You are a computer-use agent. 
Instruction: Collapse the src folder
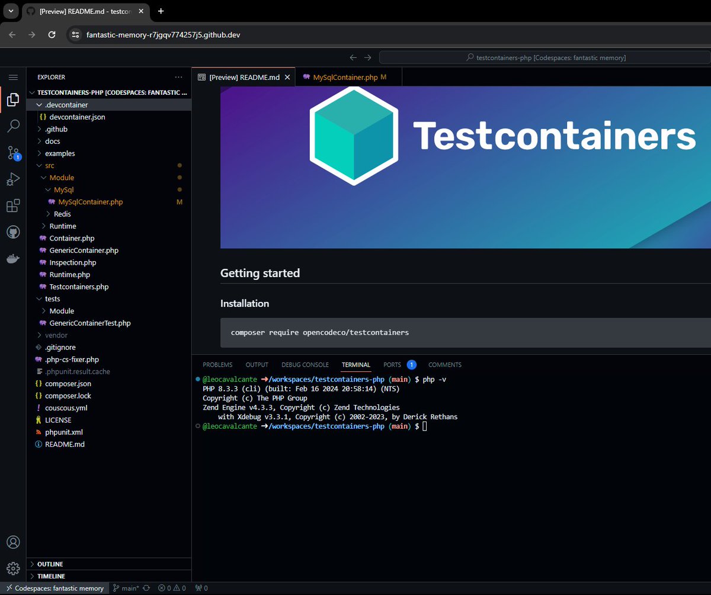point(109,165)
